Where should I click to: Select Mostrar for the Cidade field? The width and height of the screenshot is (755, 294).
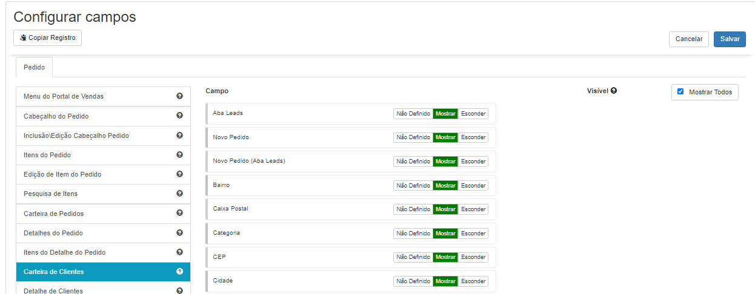tap(445, 281)
